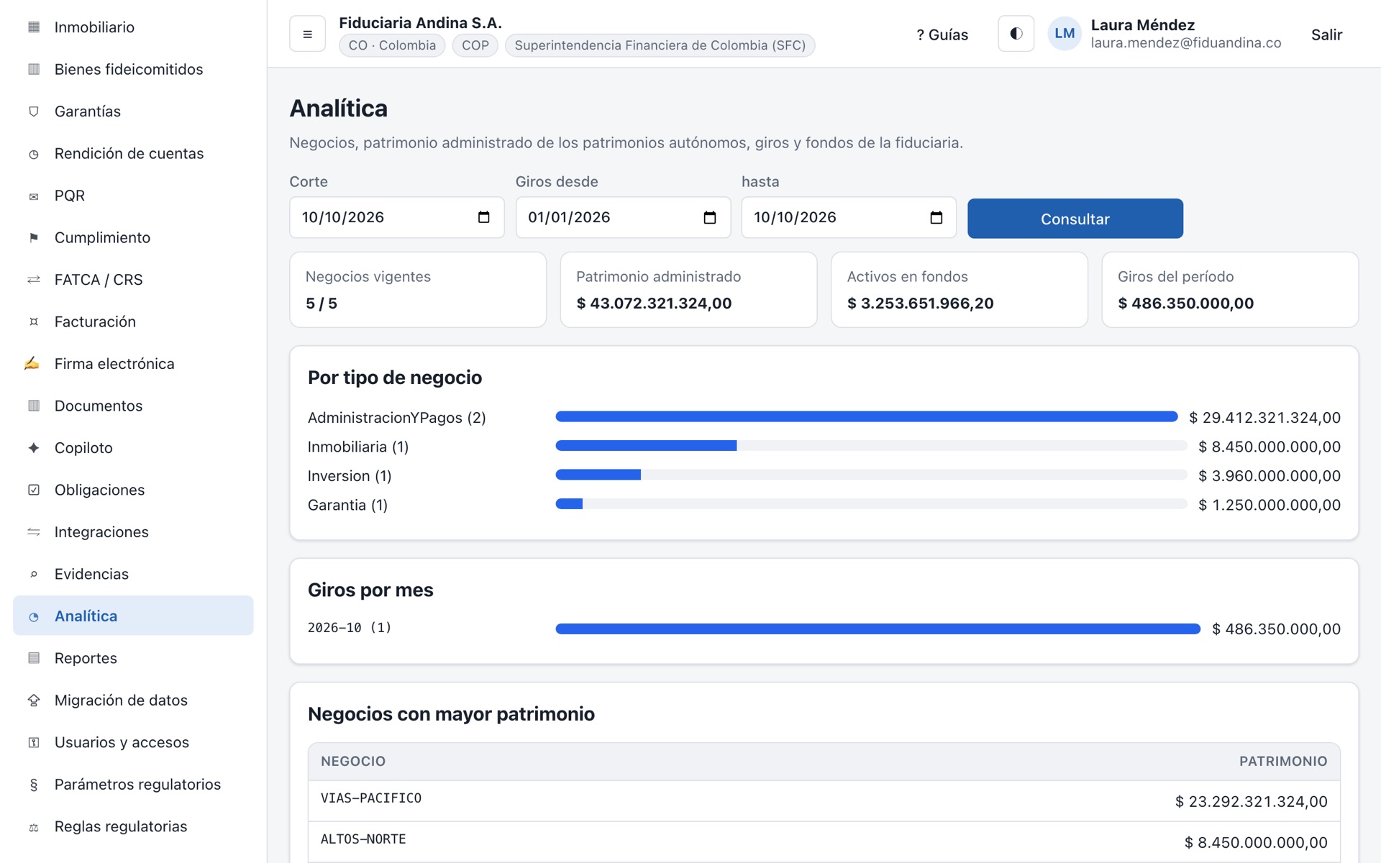Click the VIAS-PACIFICO table row name

click(x=371, y=798)
